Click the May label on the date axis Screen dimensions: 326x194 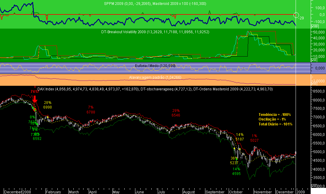point(116,192)
